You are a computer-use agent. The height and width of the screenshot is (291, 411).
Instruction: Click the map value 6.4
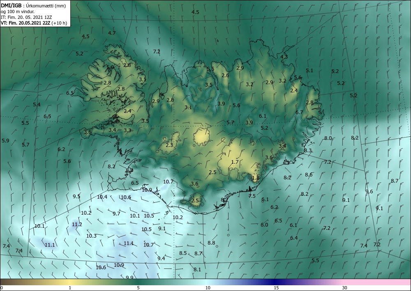294,238
